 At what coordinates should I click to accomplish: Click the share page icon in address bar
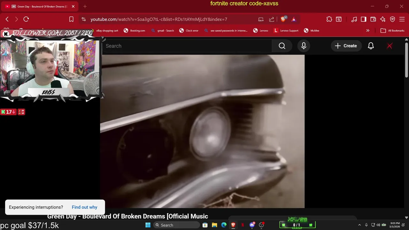pos(272,19)
